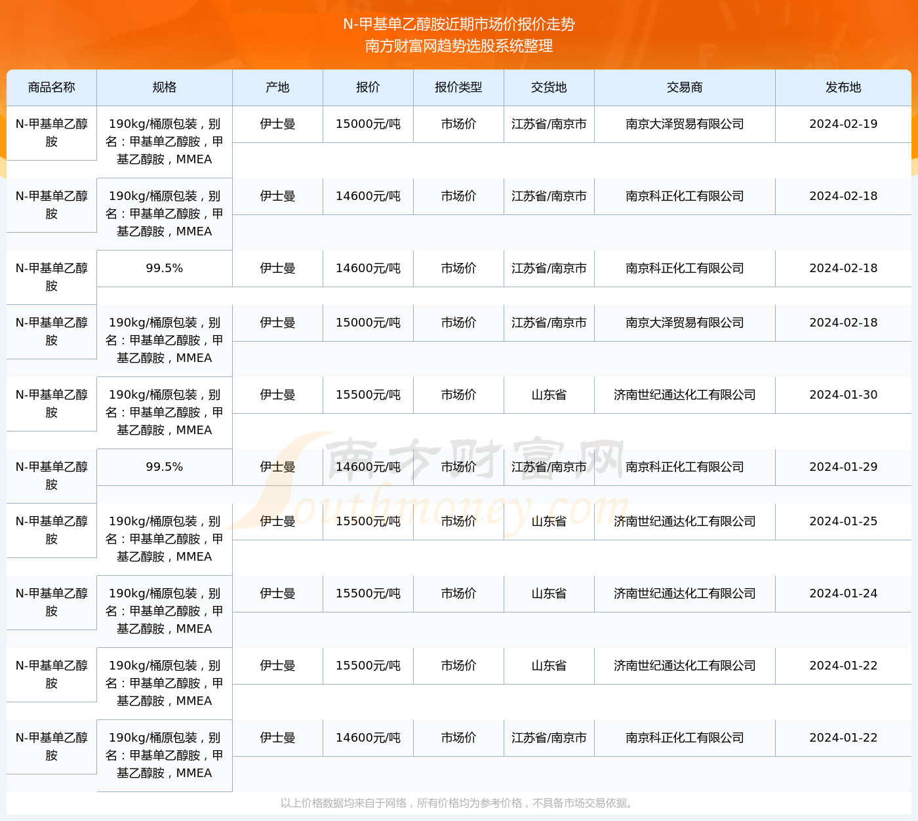The width and height of the screenshot is (918, 821).
Task: Click the product name in the 2024-02-19 row
Action: tap(52, 132)
